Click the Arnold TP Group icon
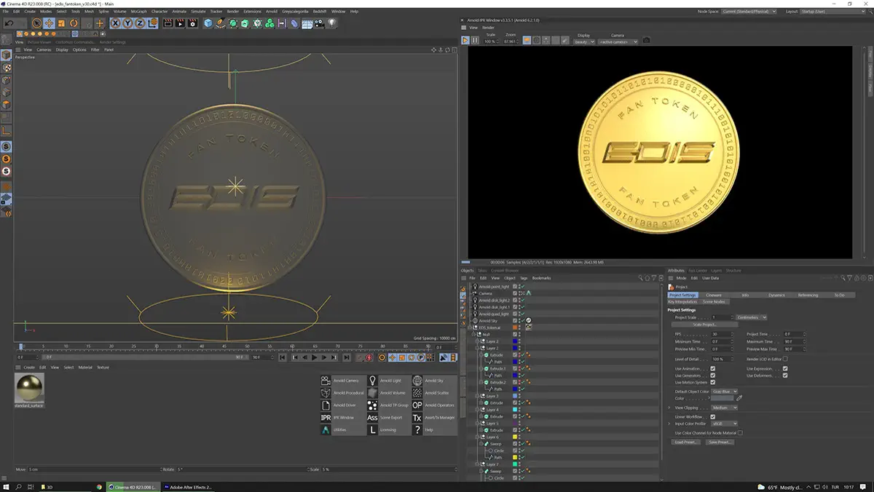This screenshot has width=874, height=492. pos(372,405)
